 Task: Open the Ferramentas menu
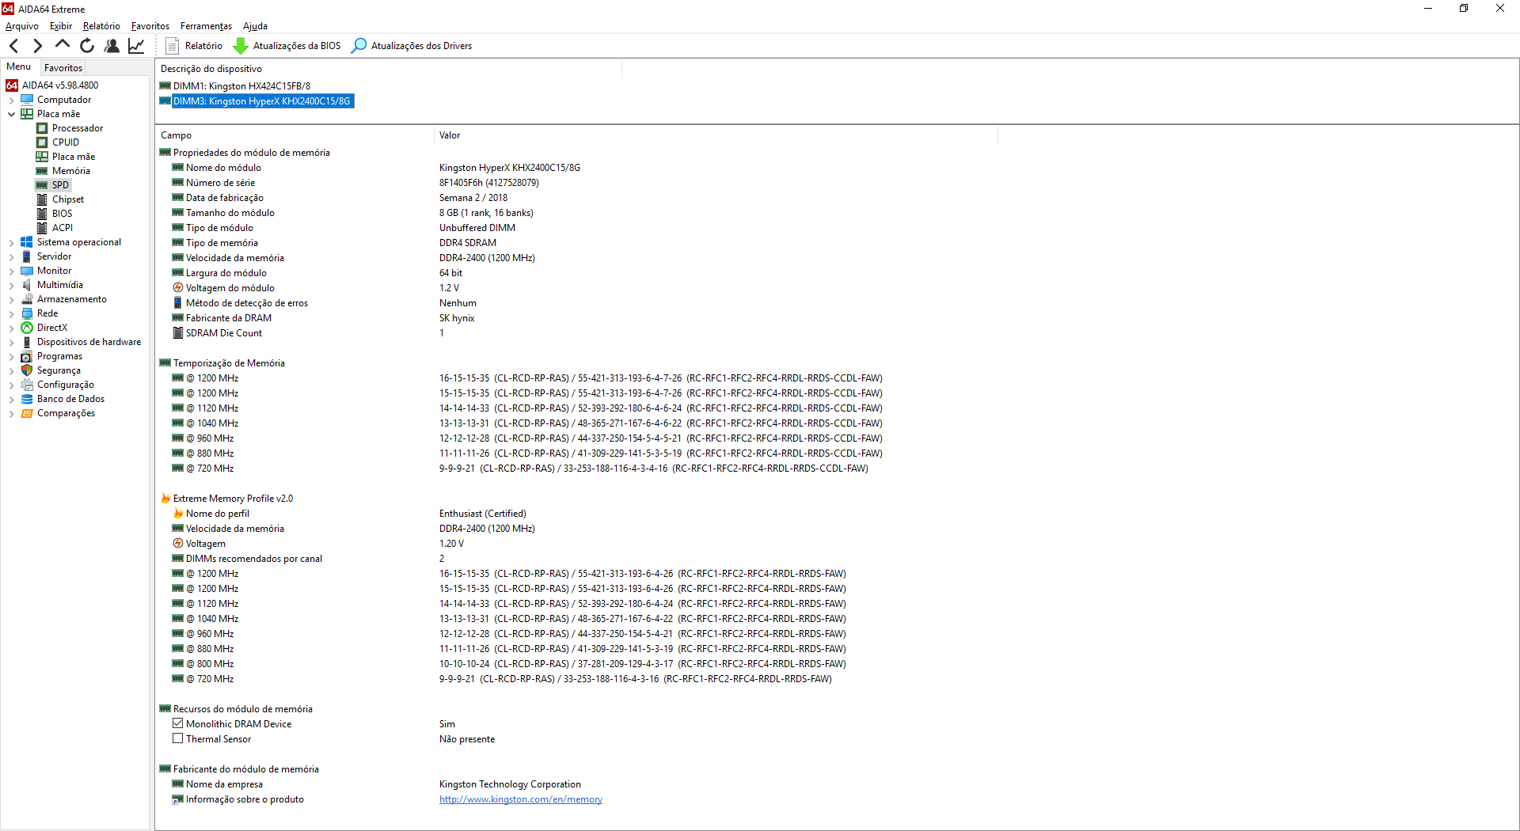pos(206,26)
